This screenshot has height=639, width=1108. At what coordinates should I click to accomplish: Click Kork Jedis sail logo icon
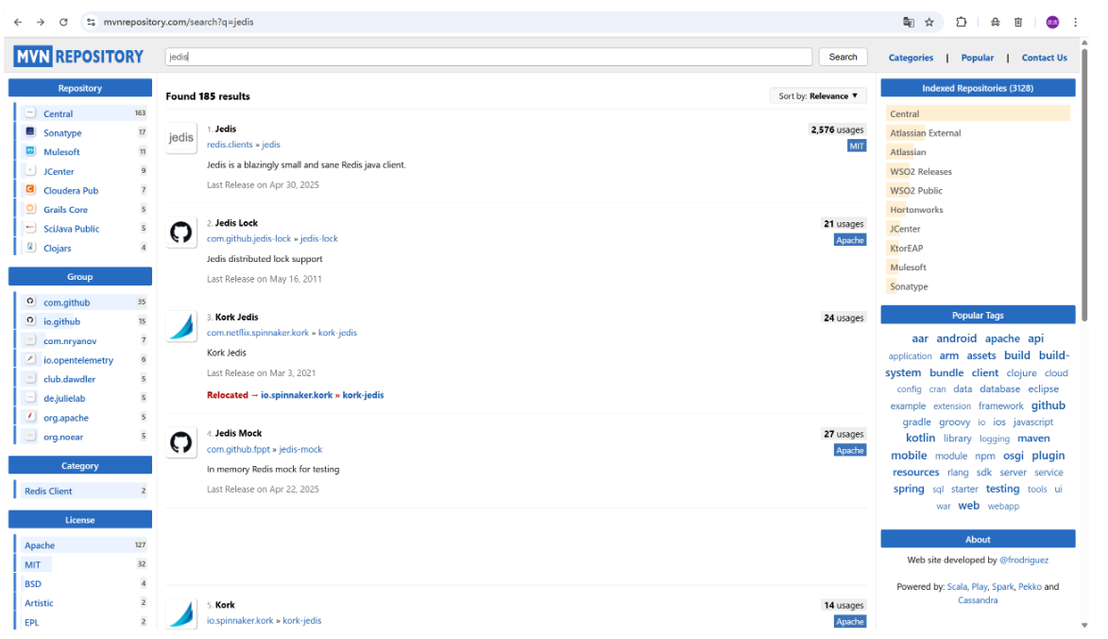tap(181, 326)
